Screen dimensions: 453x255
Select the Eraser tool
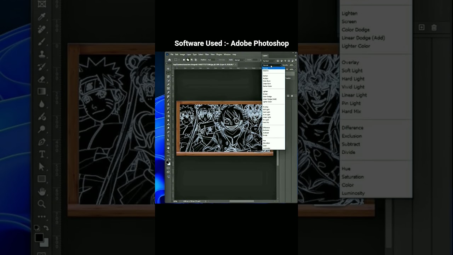coord(168,112)
